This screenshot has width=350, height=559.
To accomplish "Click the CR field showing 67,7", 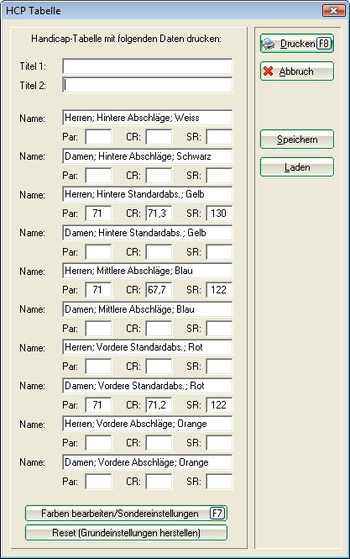I will click(x=159, y=289).
